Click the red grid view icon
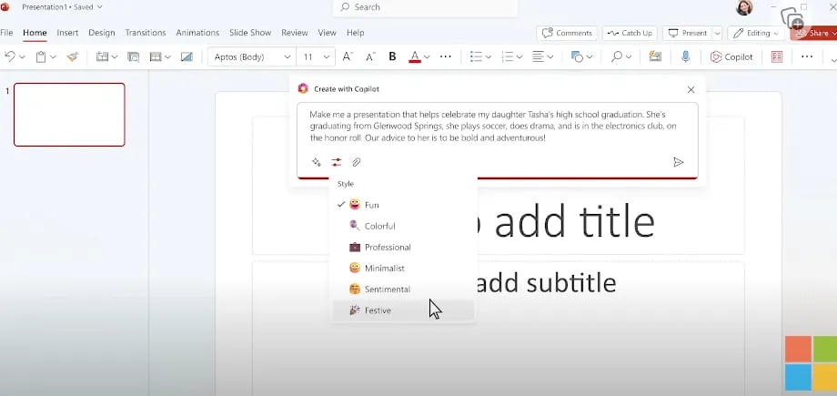The width and height of the screenshot is (837, 396). tap(777, 56)
